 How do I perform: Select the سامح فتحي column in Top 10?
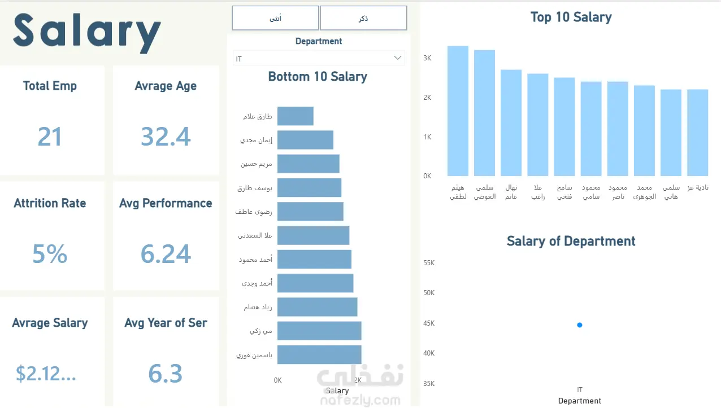(x=564, y=127)
